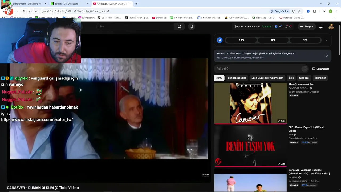Open Chrome media controls icon
The image size is (341, 192).
pyautogui.click(x=324, y=11)
